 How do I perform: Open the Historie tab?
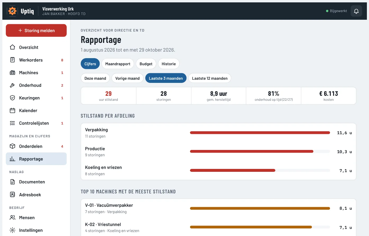pyautogui.click(x=169, y=64)
